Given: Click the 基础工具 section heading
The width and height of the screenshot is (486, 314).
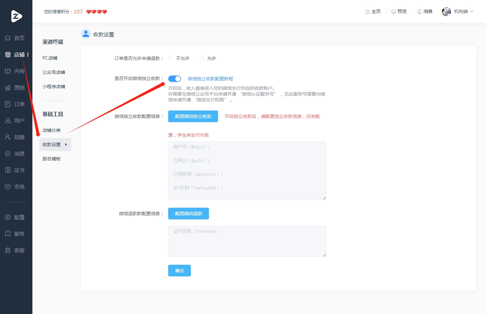Looking at the screenshot, I should pyautogui.click(x=53, y=114).
